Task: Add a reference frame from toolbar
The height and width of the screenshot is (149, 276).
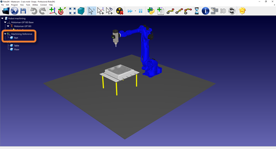Action: (53, 11)
